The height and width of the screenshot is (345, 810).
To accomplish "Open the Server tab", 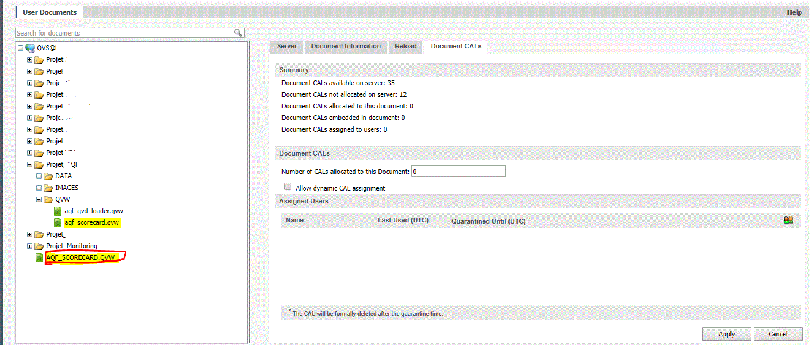I will tap(286, 47).
